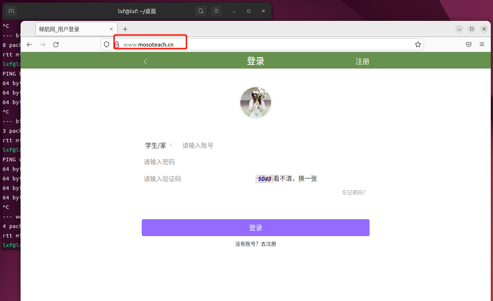Maximize the Firefox browser window
This screenshot has height=301, width=493.
click(x=472, y=29)
